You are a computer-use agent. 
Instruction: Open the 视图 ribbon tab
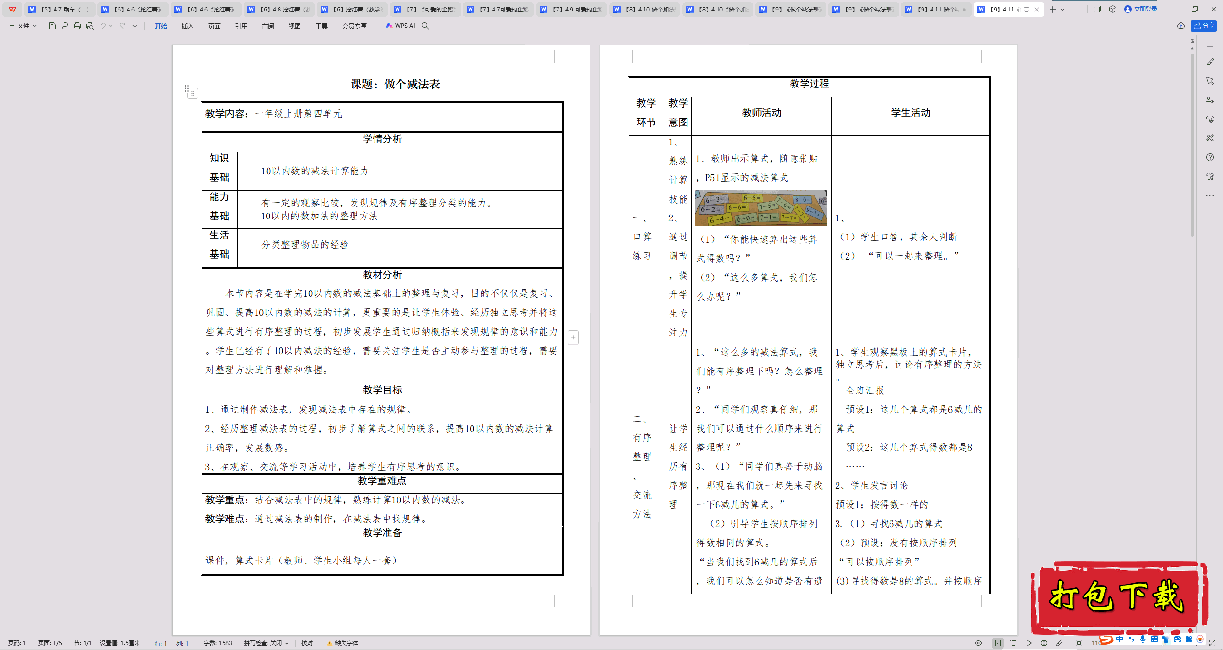(x=295, y=26)
